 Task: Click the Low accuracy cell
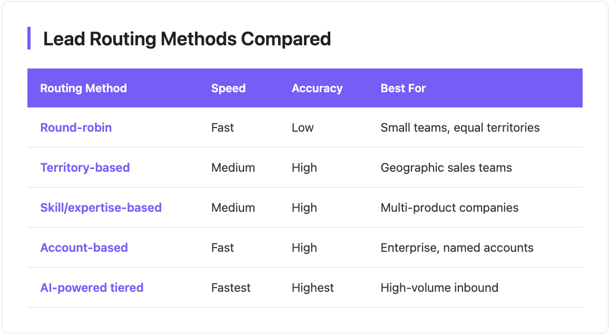point(302,127)
